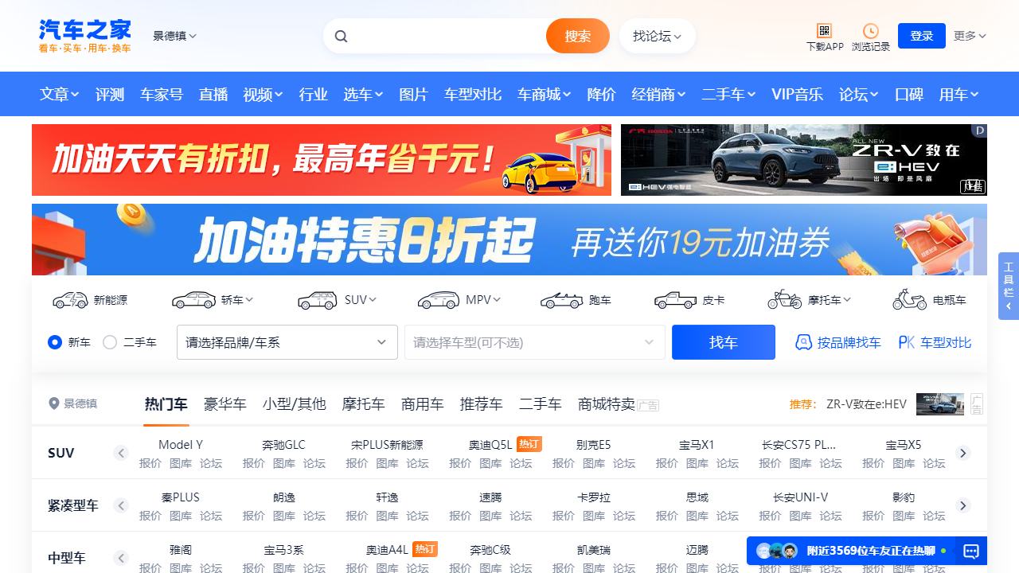1019x573 pixels.
Task: Open 车型对比 in the navigation menu
Action: coord(472,94)
